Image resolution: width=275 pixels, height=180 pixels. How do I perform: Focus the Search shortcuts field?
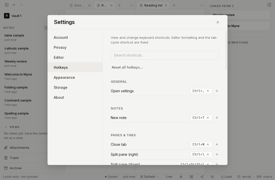point(165,55)
